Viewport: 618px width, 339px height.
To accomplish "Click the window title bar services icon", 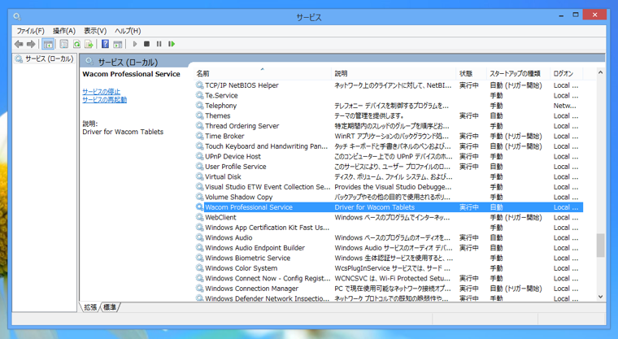I will (x=17, y=16).
